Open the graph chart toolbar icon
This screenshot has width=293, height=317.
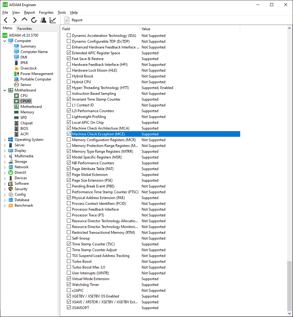click(53, 20)
